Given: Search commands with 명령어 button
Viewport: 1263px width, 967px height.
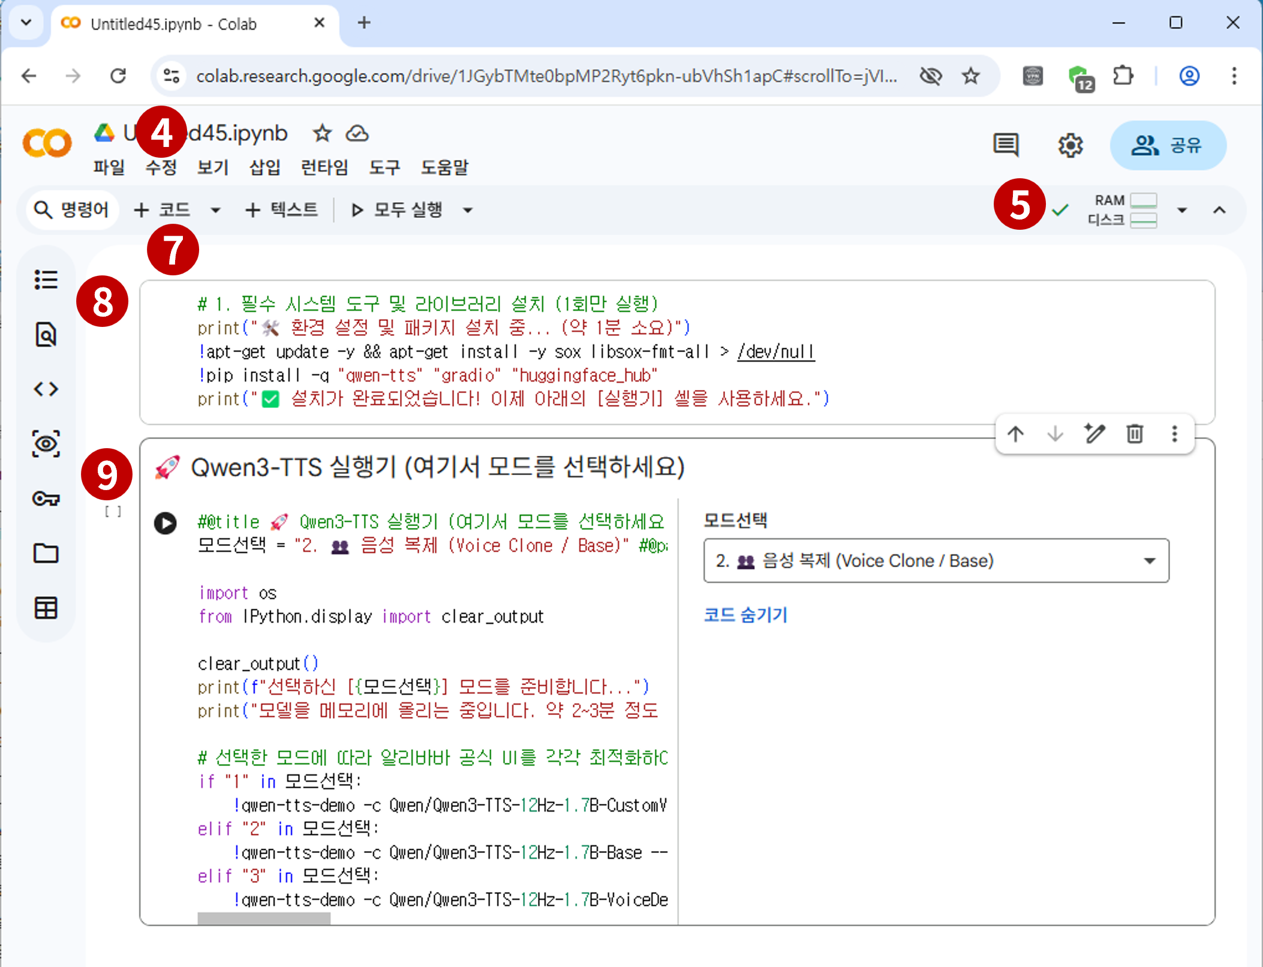Looking at the screenshot, I should click(x=72, y=209).
